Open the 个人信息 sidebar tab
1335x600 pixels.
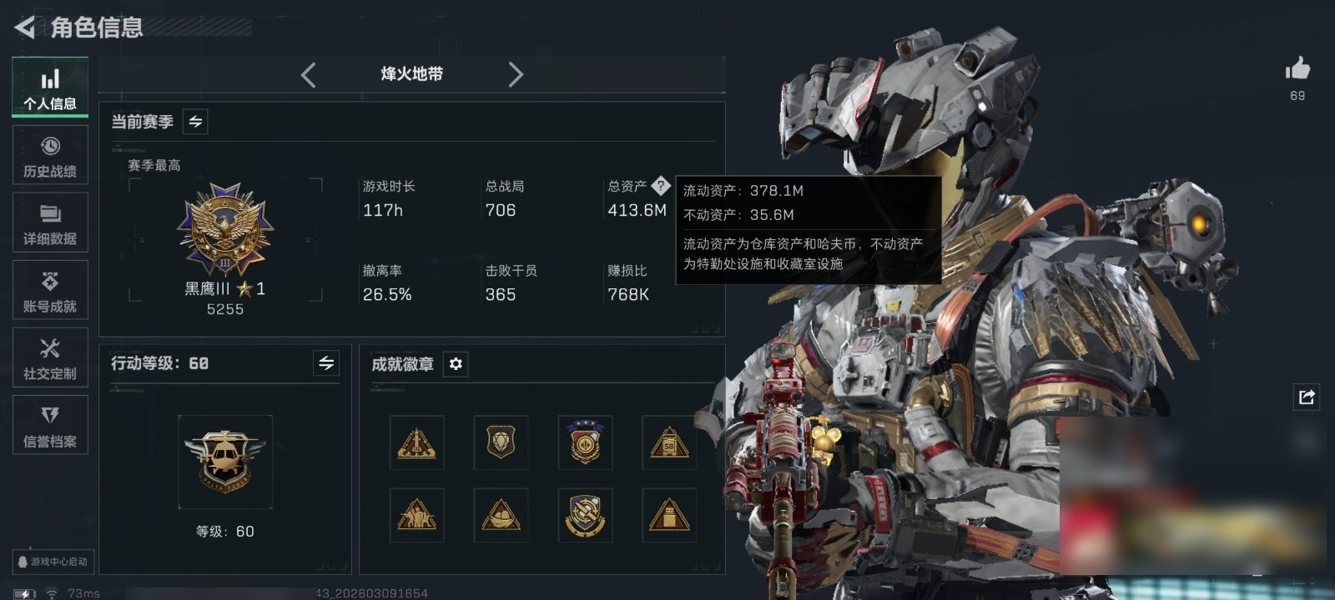tap(50, 87)
